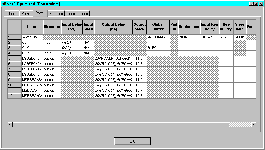Click the BUFG global buffer cell

click(x=158, y=48)
